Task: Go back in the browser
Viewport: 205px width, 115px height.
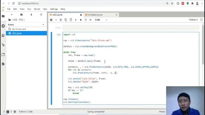Action: tap(4, 4)
